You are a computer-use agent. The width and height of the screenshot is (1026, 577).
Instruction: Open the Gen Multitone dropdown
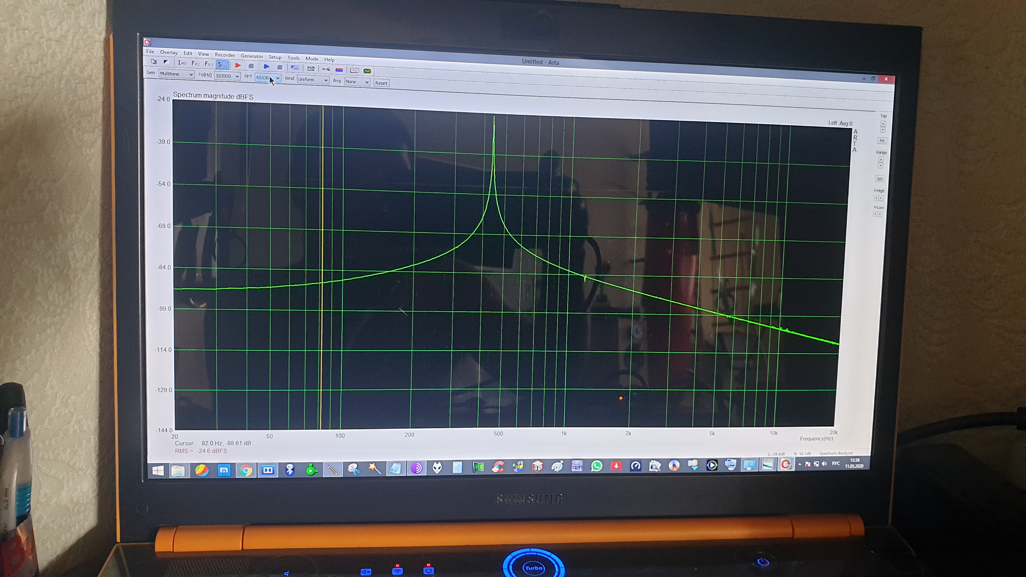(176, 74)
